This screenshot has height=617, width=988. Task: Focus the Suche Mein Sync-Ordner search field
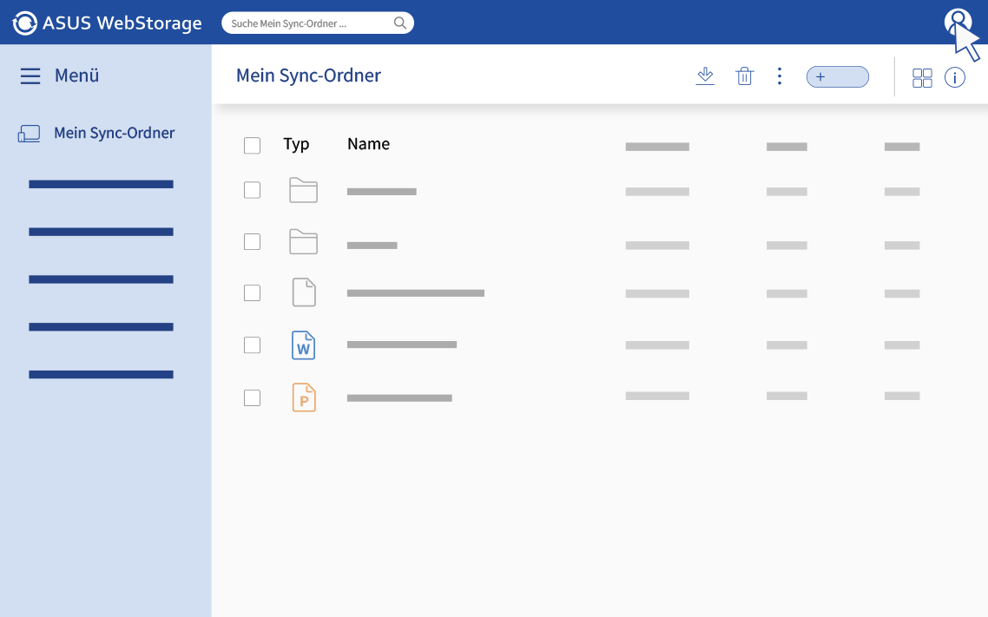pyautogui.click(x=318, y=23)
